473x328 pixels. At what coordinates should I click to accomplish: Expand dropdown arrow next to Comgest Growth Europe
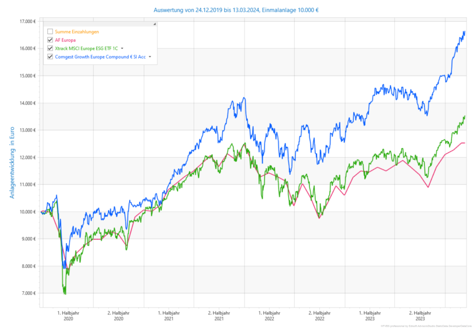(x=149, y=57)
